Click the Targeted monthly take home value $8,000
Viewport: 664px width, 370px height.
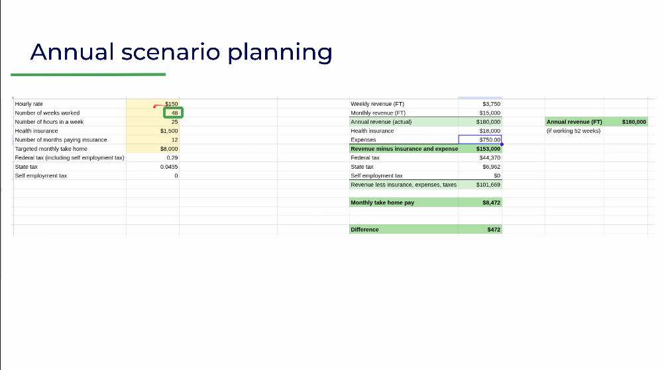[x=152, y=149]
